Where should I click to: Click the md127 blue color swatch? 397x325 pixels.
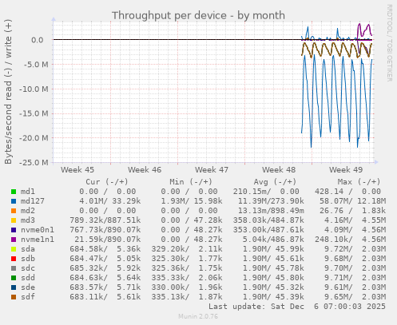coord(14,201)
